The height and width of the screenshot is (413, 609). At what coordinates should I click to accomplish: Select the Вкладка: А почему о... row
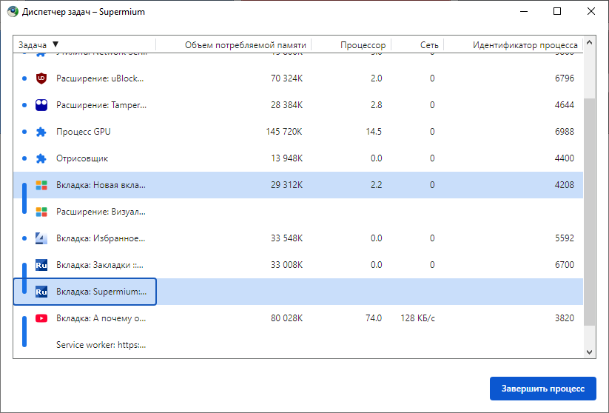click(298, 318)
